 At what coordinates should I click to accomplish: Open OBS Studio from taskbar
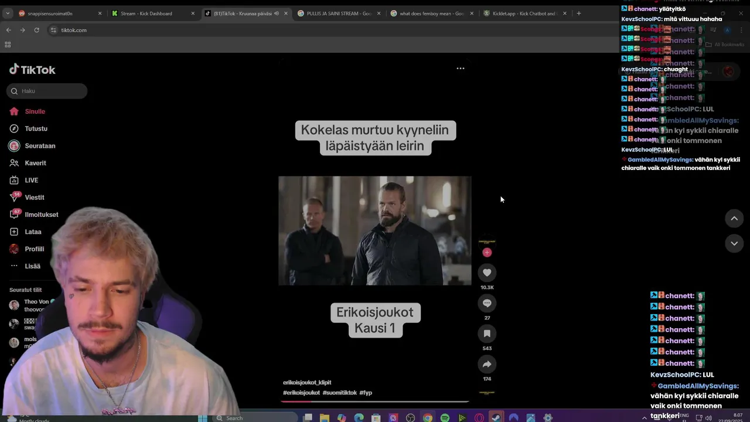[410, 418]
